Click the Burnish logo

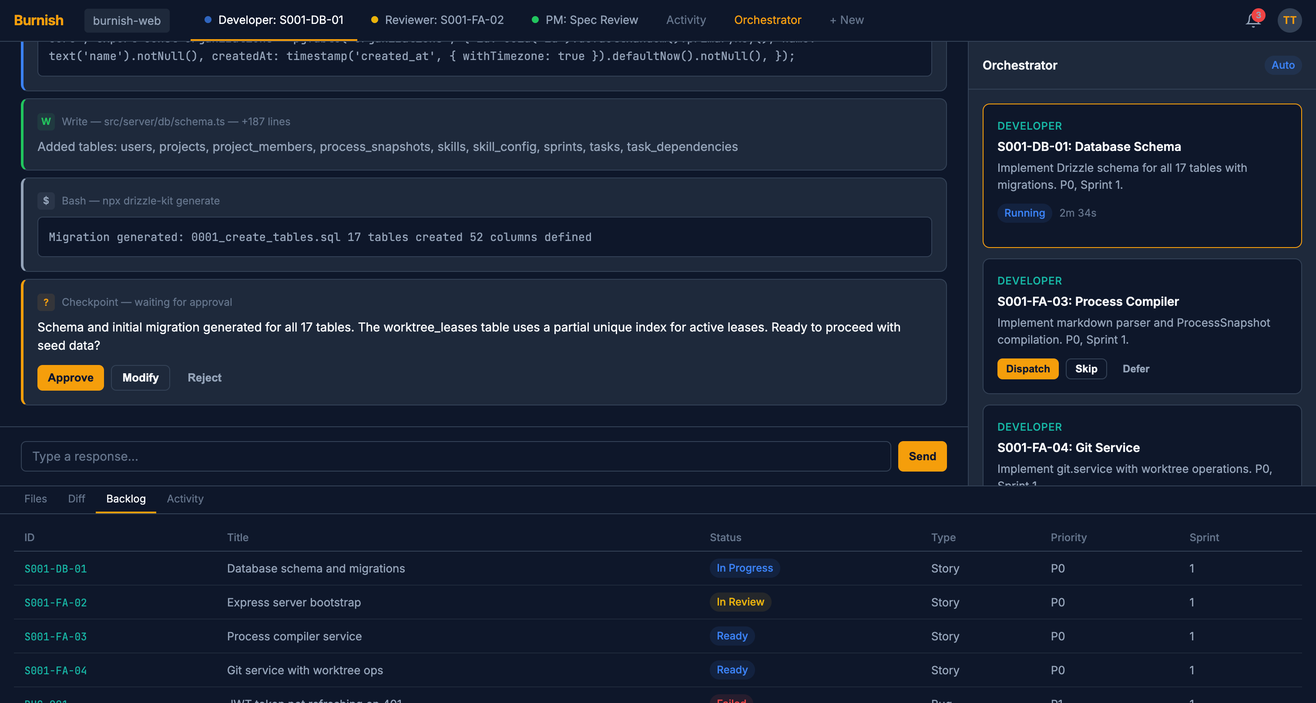[x=38, y=20]
